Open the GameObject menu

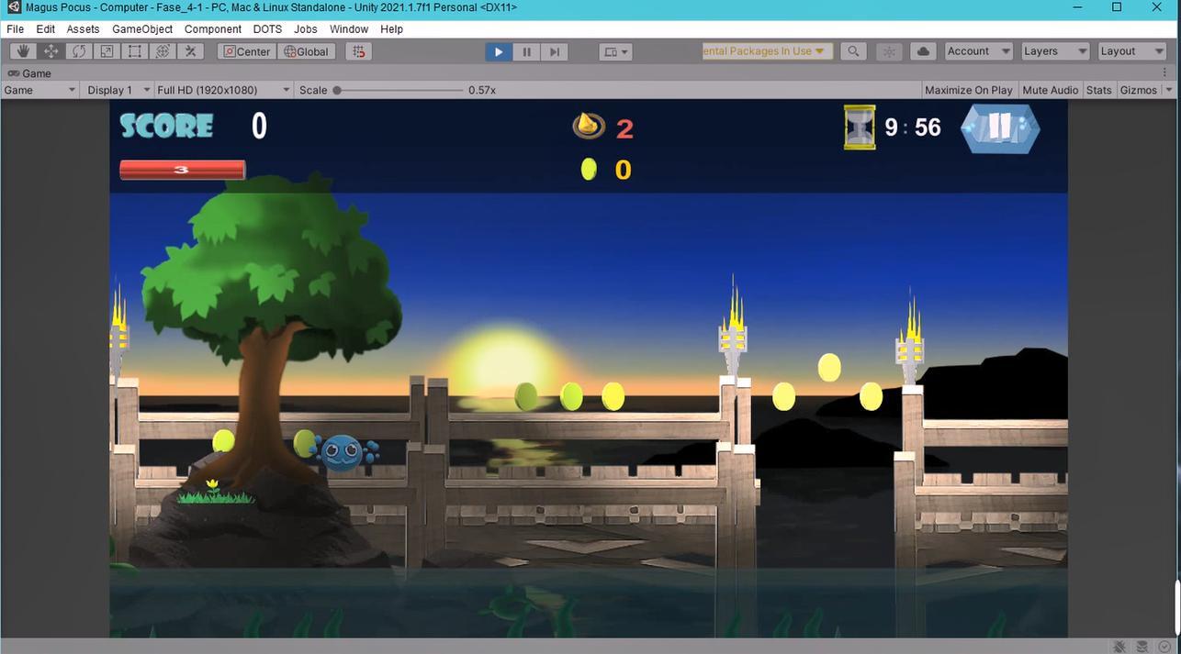142,29
